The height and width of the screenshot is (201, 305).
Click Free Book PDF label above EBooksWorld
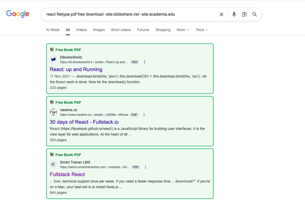(68, 50)
